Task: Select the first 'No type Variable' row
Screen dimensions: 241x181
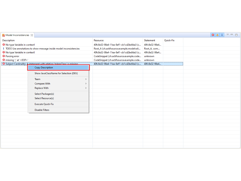Action: click(20, 45)
